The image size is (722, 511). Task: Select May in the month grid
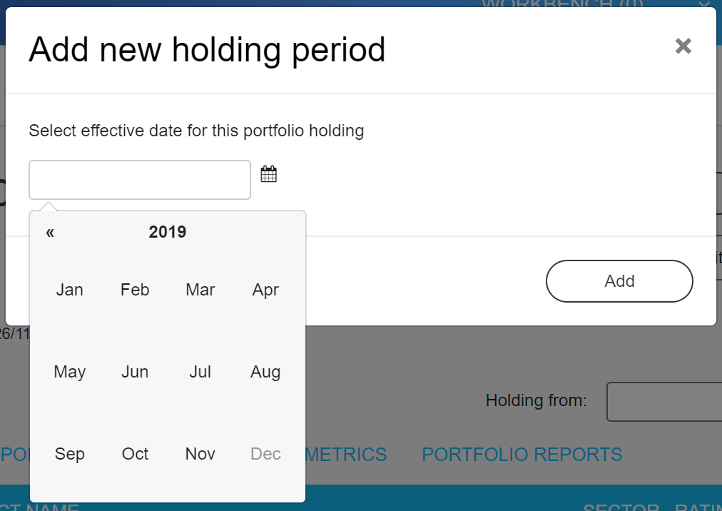pos(70,372)
